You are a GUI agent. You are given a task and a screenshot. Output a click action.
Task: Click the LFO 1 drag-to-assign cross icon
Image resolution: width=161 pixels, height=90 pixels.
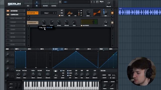coord(54,49)
